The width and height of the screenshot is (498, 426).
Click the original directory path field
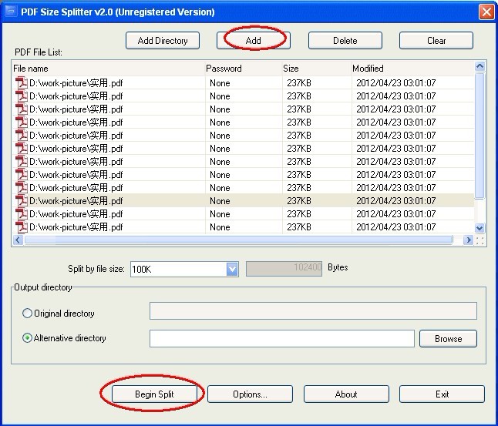coord(313,310)
